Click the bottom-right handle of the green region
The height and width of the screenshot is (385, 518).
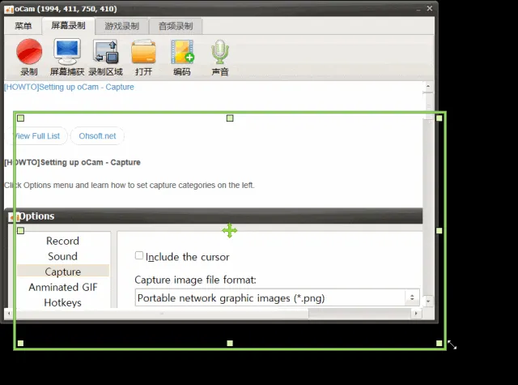[x=439, y=344]
